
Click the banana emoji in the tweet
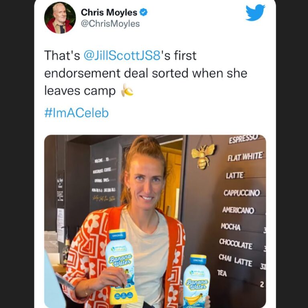pos(127,90)
